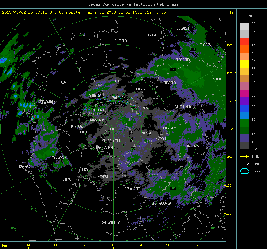Select the blue 35 dBZ color swatch

[244, 108]
